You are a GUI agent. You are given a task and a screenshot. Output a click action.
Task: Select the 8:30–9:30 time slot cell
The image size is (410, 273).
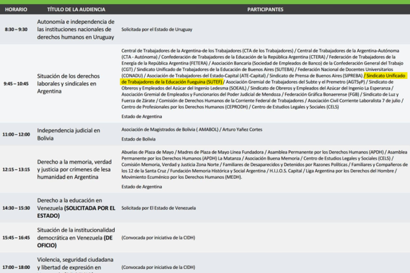click(16, 29)
